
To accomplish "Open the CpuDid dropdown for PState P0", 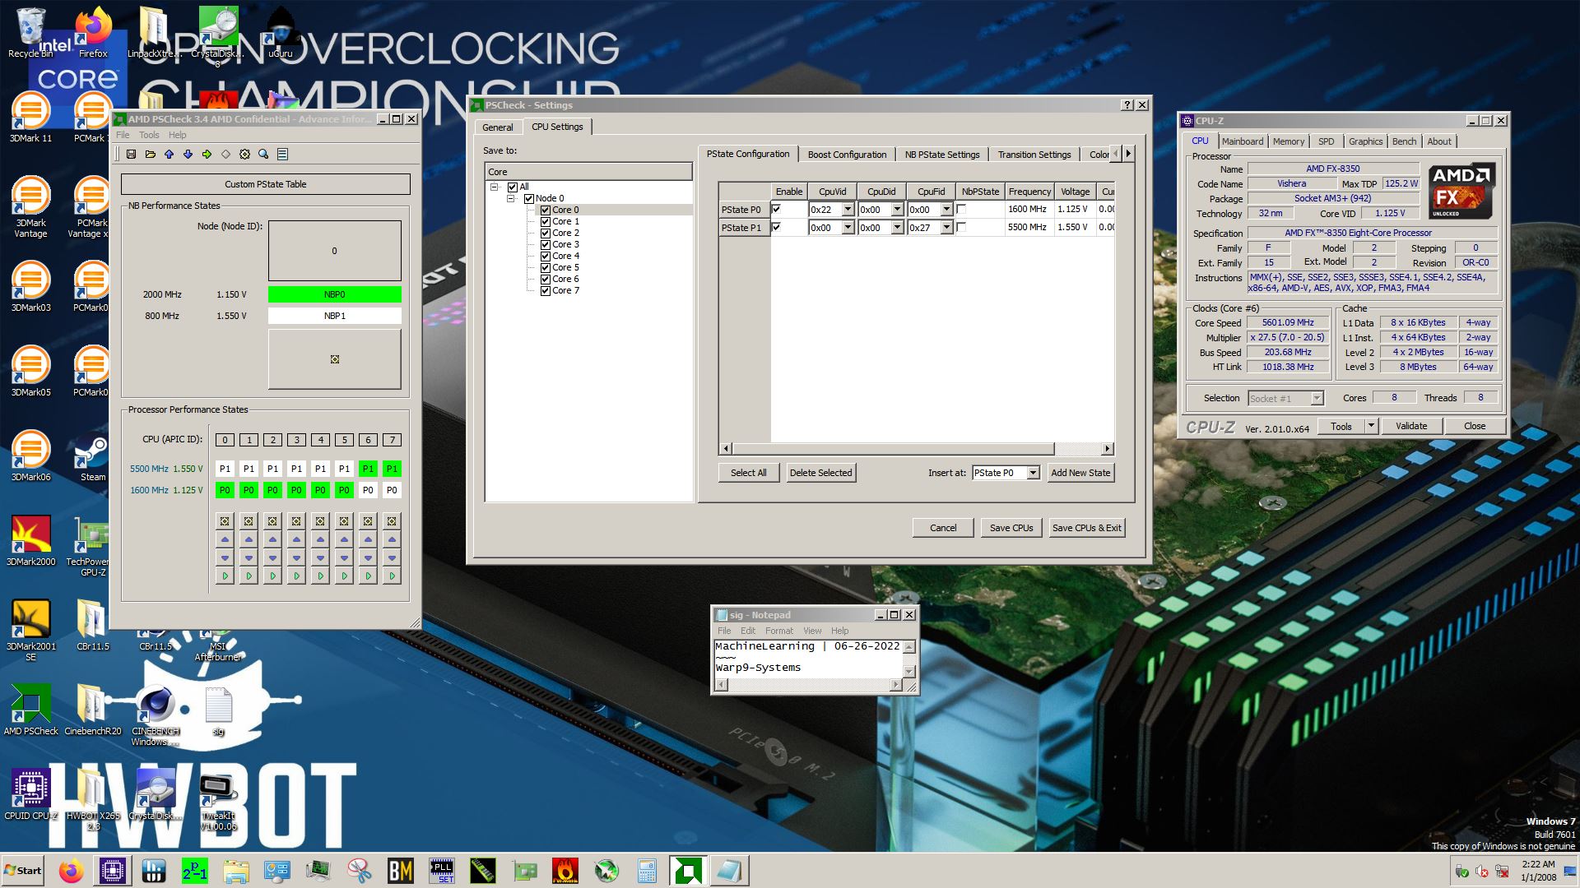I will click(897, 210).
